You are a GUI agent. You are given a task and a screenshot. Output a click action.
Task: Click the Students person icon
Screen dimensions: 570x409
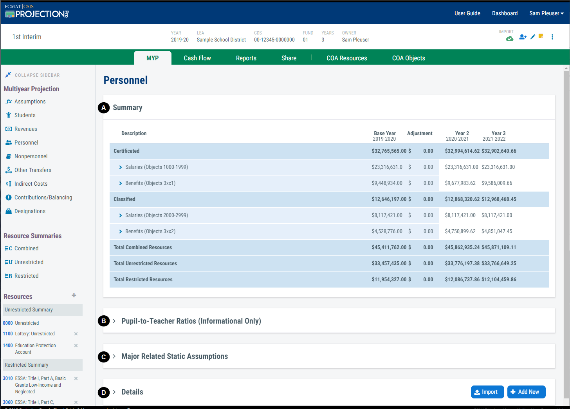coord(9,115)
